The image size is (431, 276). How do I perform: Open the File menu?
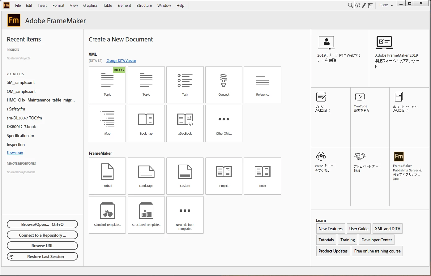[x=18, y=5]
